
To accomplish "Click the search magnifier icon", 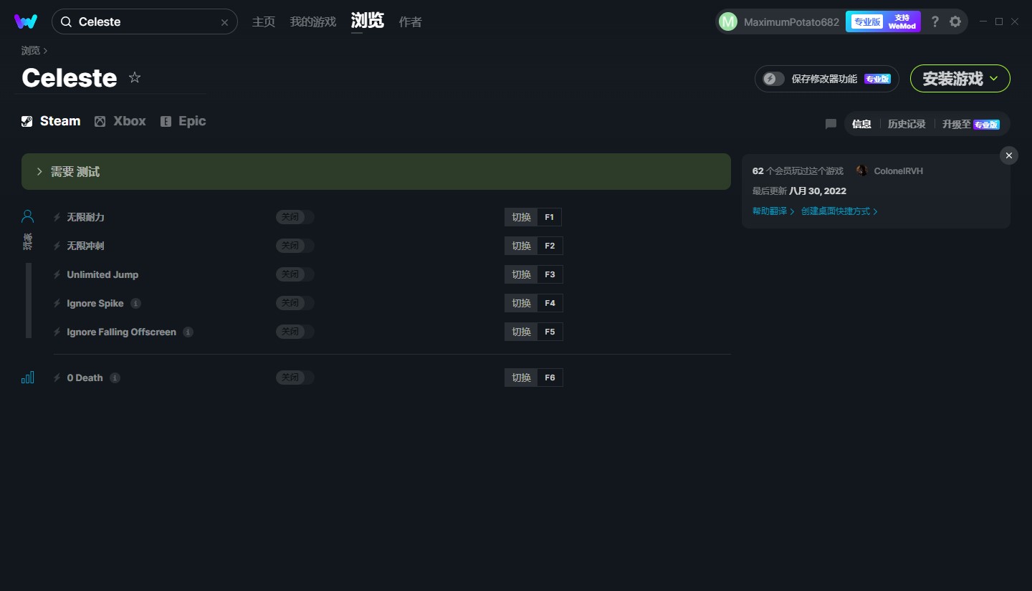I will pyautogui.click(x=66, y=22).
